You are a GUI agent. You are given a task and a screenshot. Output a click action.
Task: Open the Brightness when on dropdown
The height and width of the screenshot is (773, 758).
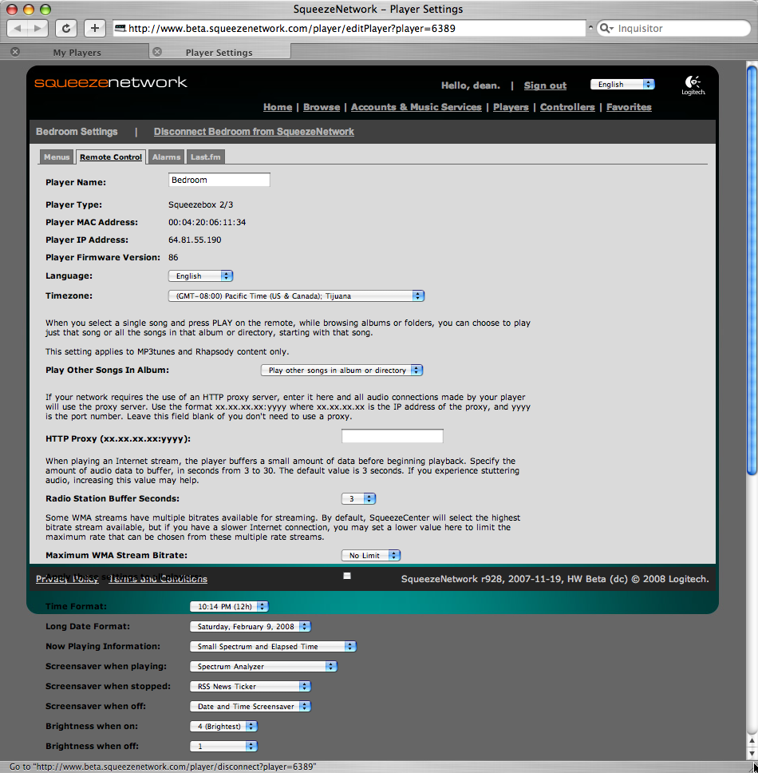click(224, 726)
